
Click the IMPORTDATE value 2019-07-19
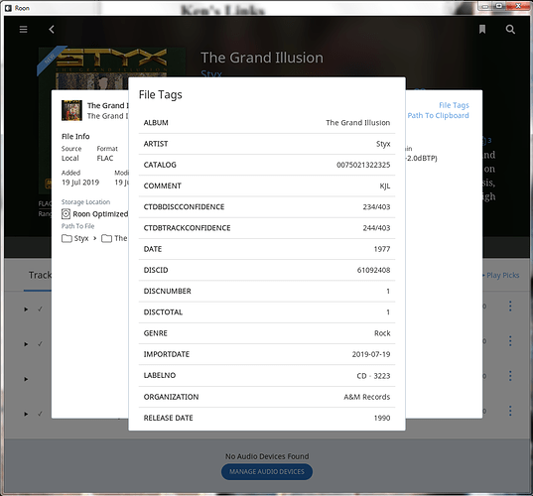[371, 354]
